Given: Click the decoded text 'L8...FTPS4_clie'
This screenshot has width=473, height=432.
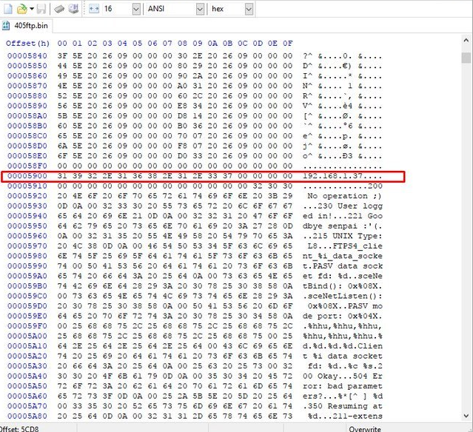Looking at the screenshot, I should tap(345, 246).
